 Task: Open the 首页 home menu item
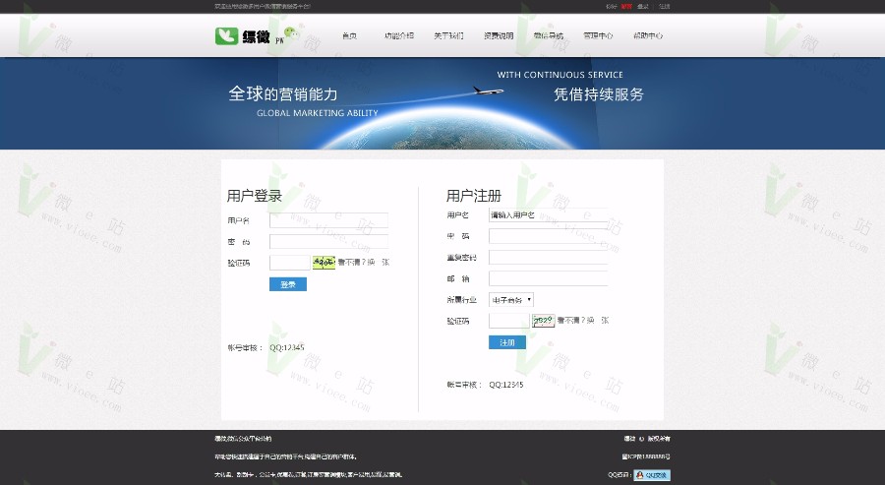click(349, 35)
